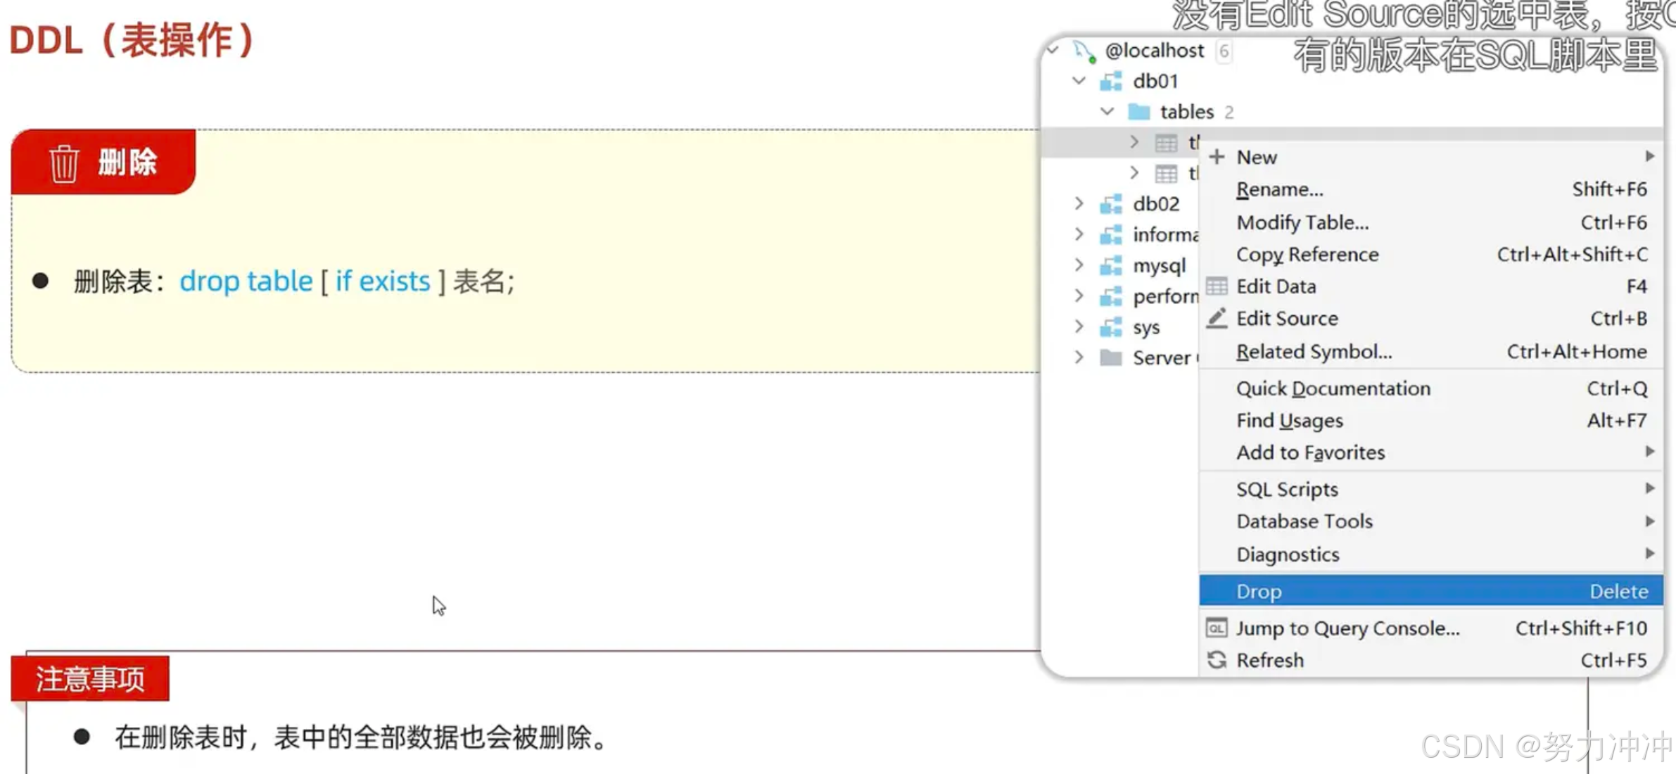Image resolution: width=1676 pixels, height=774 pixels.
Task: Click the red trash can icon
Action: (x=64, y=163)
